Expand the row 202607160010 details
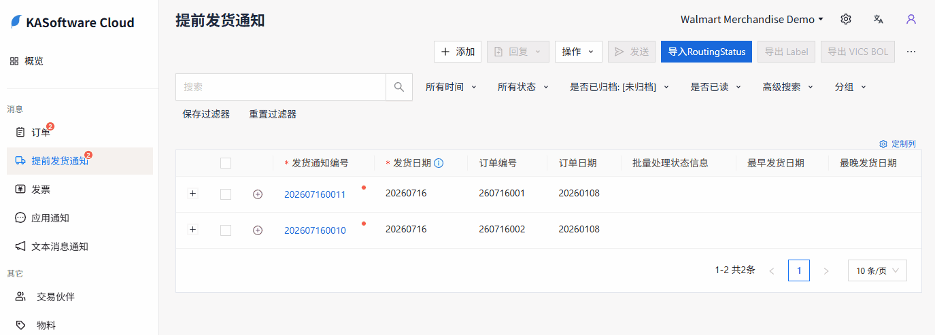935x335 pixels. pos(192,230)
